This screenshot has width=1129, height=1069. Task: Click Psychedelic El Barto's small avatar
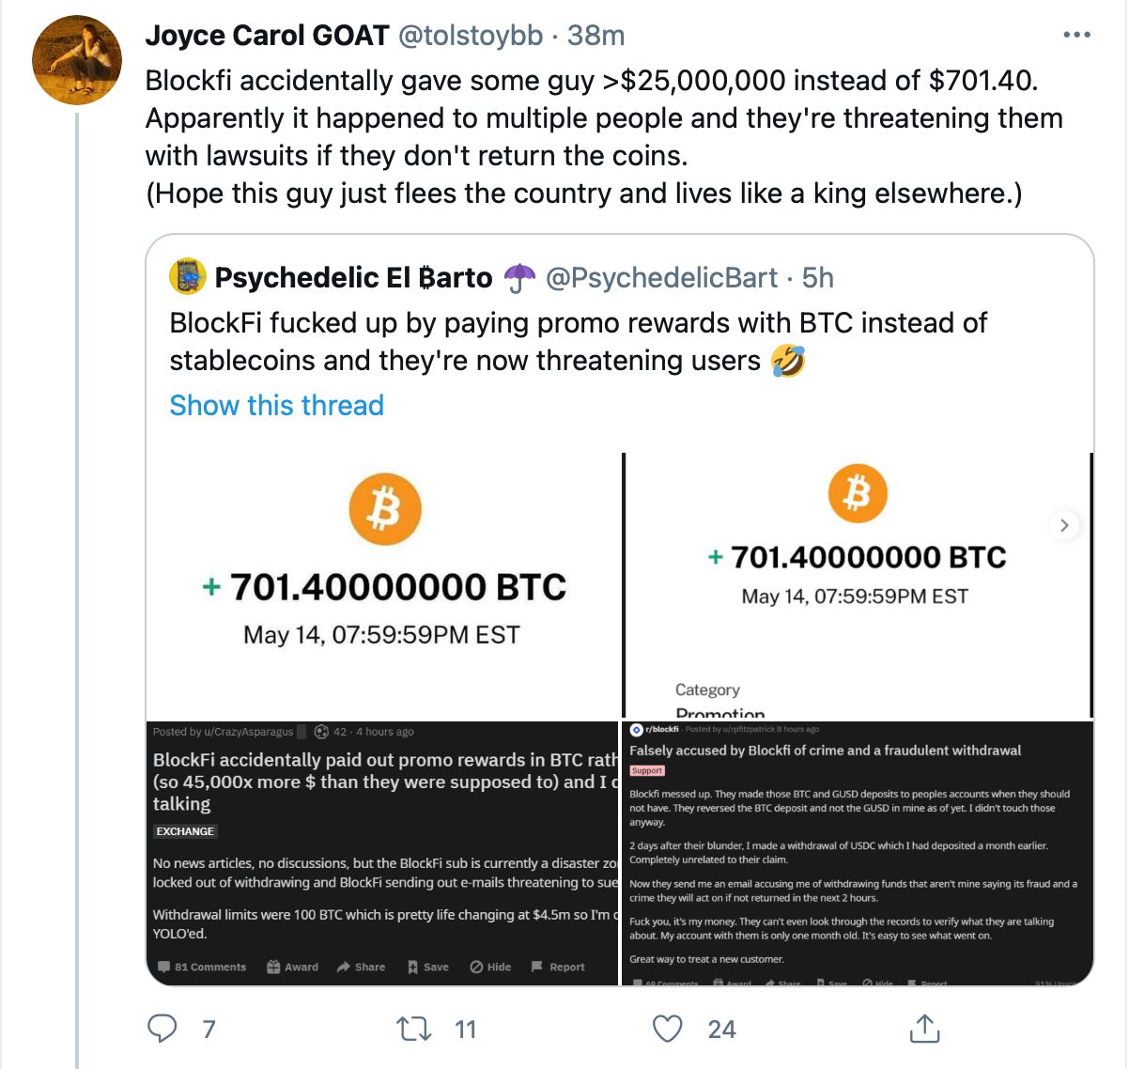(187, 277)
